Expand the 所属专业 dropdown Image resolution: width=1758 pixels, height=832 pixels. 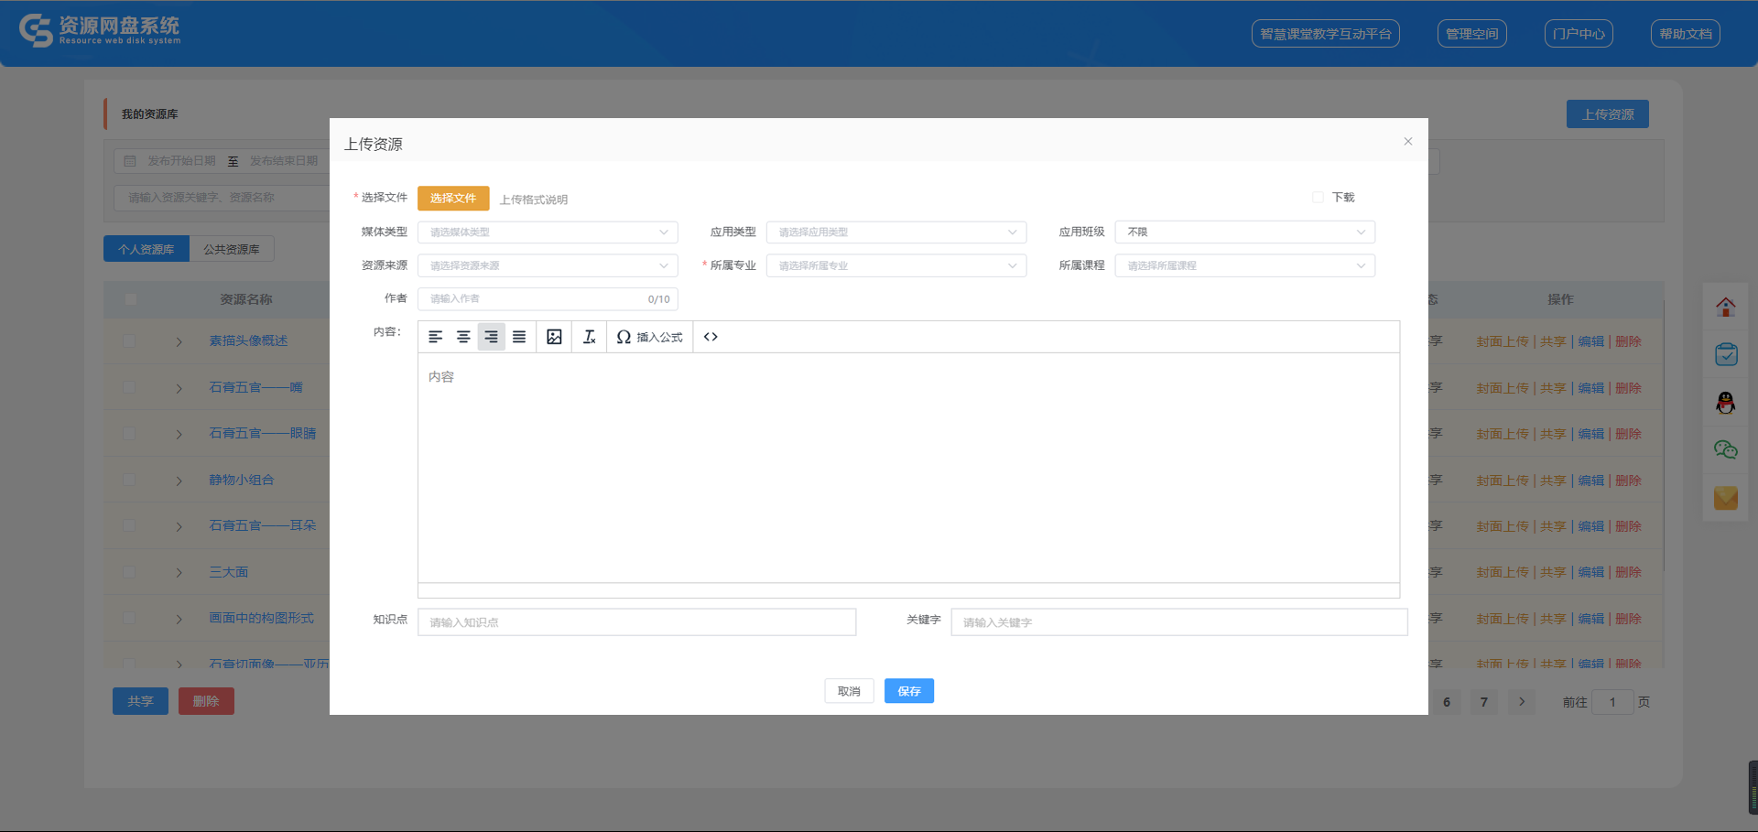point(896,266)
